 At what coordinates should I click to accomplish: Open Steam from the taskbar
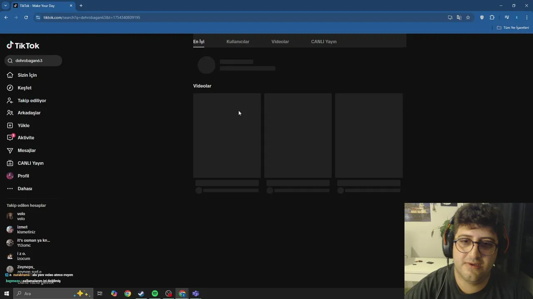coord(141,294)
